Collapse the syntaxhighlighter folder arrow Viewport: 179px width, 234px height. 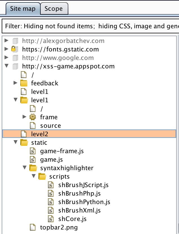tap(25, 168)
